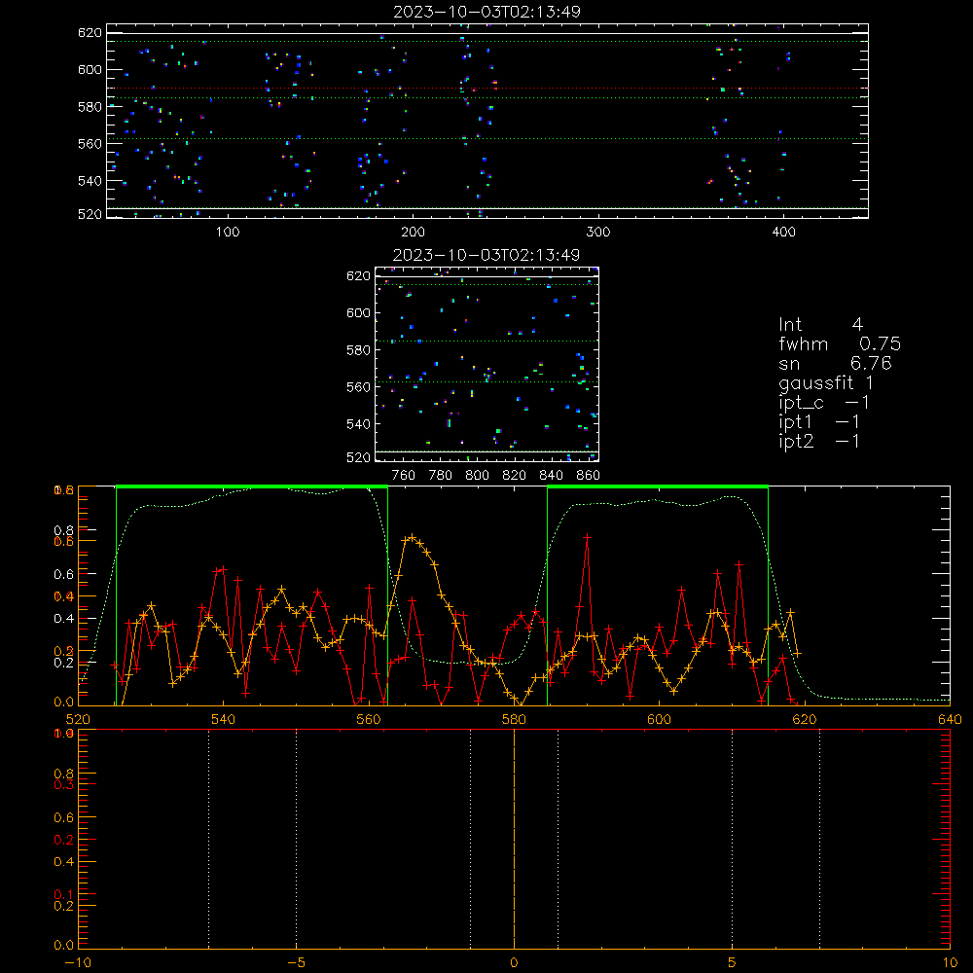Click y-axis label 560 on the small middle image
Screen dimensions: 973x973
pyautogui.click(x=359, y=387)
